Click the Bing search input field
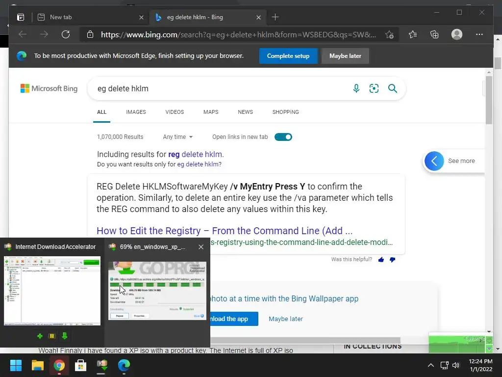This screenshot has height=377, width=502. click(221, 88)
